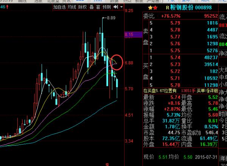The image size is (227, 166).
Task: Click the 总手 value 31.82万
Action: (171, 121)
